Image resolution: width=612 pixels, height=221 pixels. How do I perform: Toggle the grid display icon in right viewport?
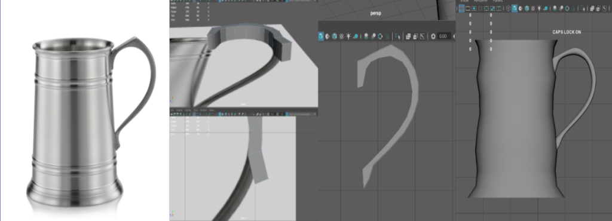(x=462, y=8)
